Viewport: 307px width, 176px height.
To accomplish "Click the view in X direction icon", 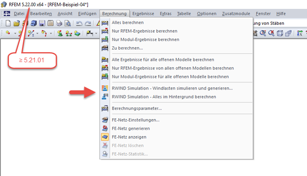I will [x=299, y=34].
